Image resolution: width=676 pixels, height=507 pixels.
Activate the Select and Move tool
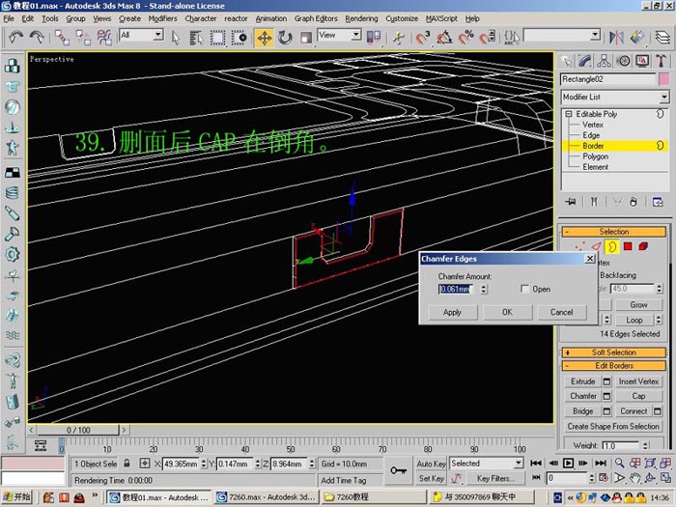[264, 38]
